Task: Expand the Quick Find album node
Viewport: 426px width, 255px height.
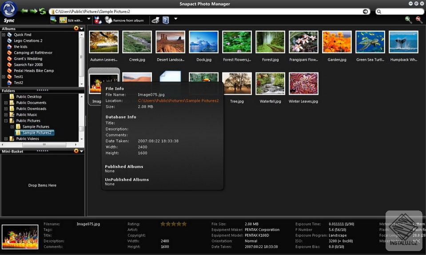Action: pyautogui.click(x=4, y=35)
